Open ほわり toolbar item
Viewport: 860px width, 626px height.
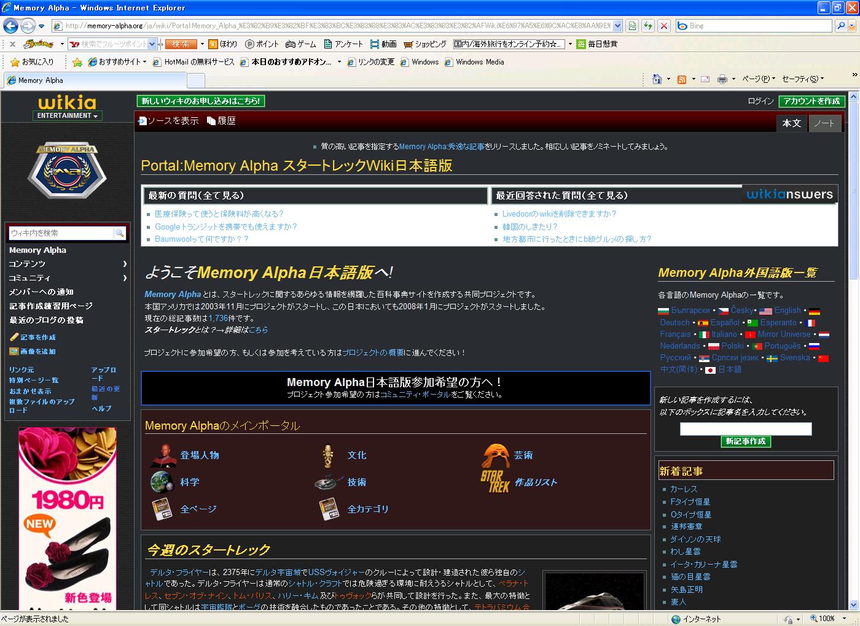pyautogui.click(x=223, y=44)
